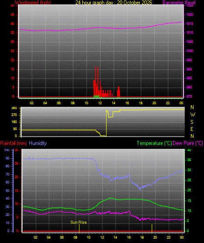
Task: Click the Barometer (hpa) axis label
Action: 179,3
